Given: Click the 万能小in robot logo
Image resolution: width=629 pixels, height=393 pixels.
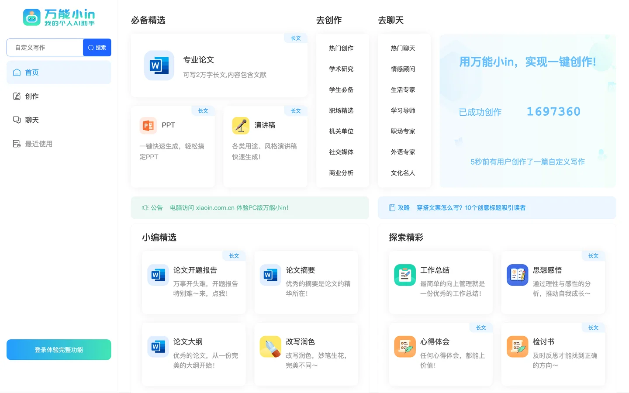Looking at the screenshot, I should (31, 17).
